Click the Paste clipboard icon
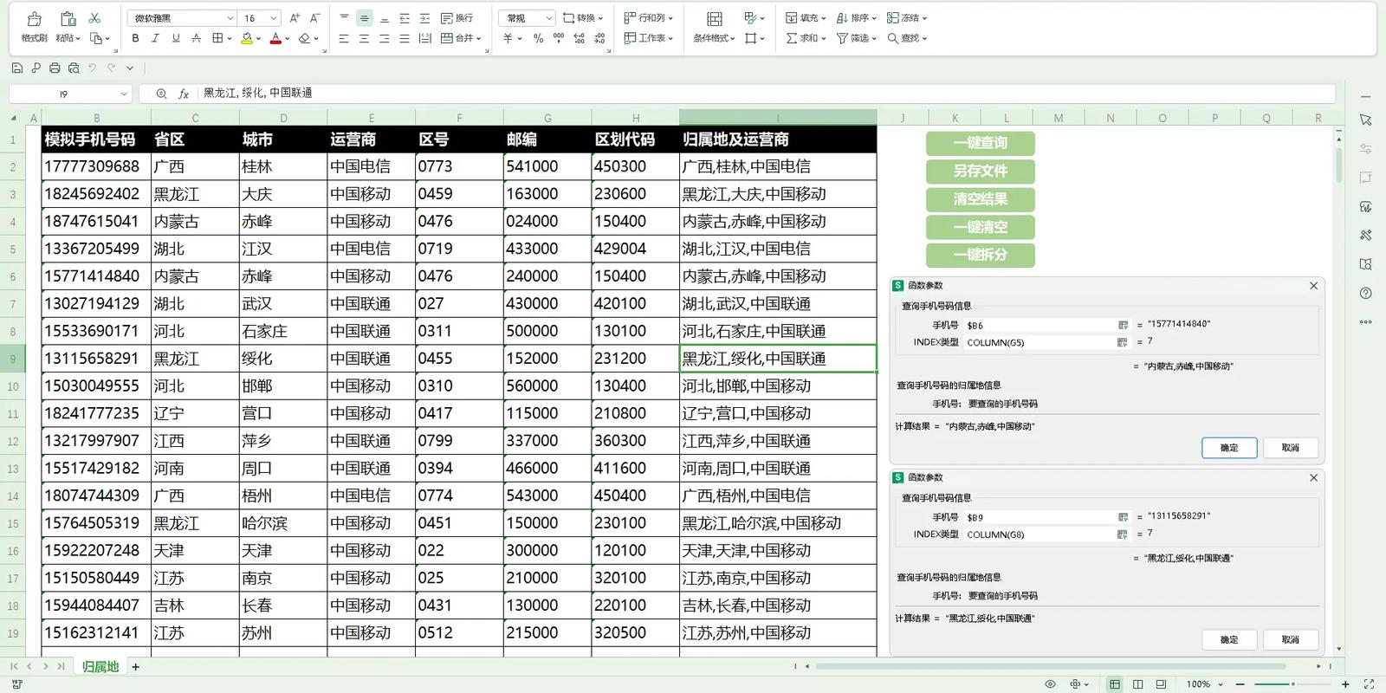Screen dimensions: 1386x693 pyautogui.click(x=68, y=18)
